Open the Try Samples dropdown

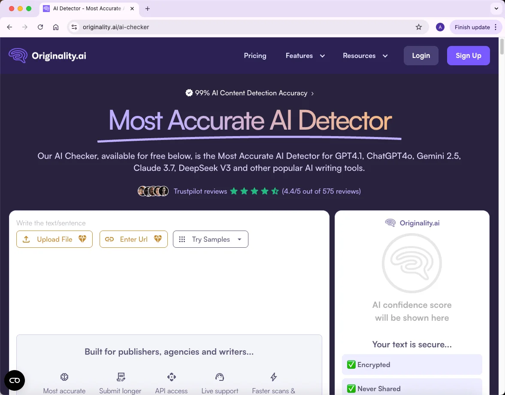tap(211, 239)
